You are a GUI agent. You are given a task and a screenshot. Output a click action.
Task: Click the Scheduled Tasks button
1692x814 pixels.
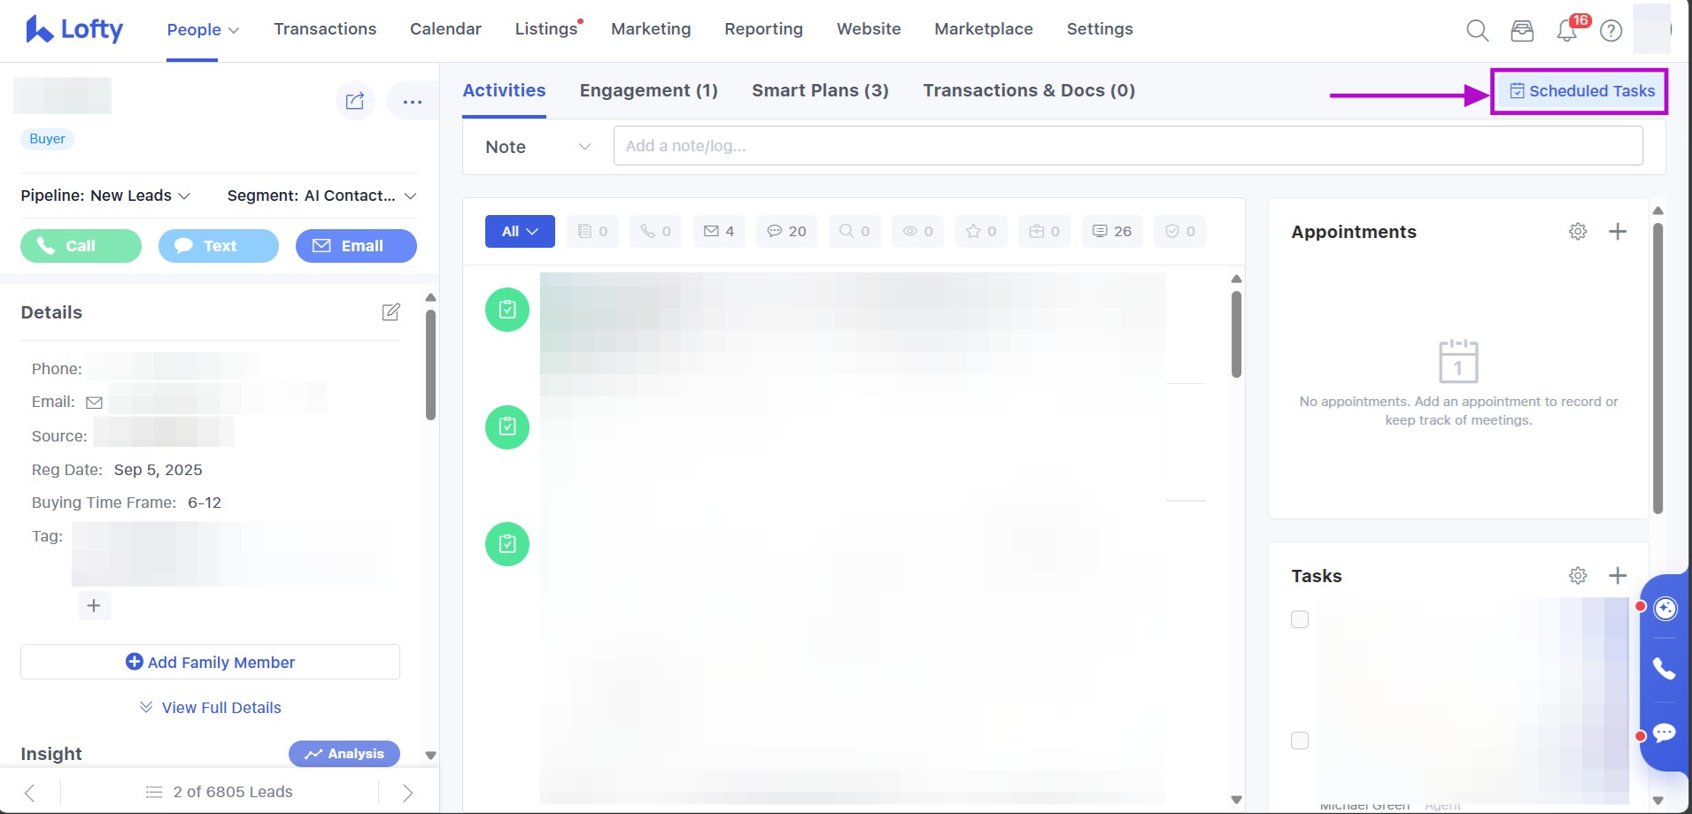click(1580, 91)
